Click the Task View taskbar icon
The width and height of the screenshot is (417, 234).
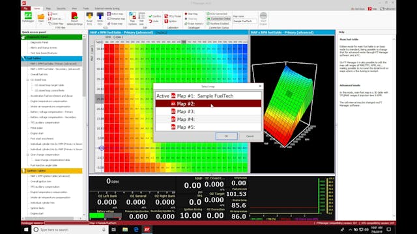click(x=114, y=229)
